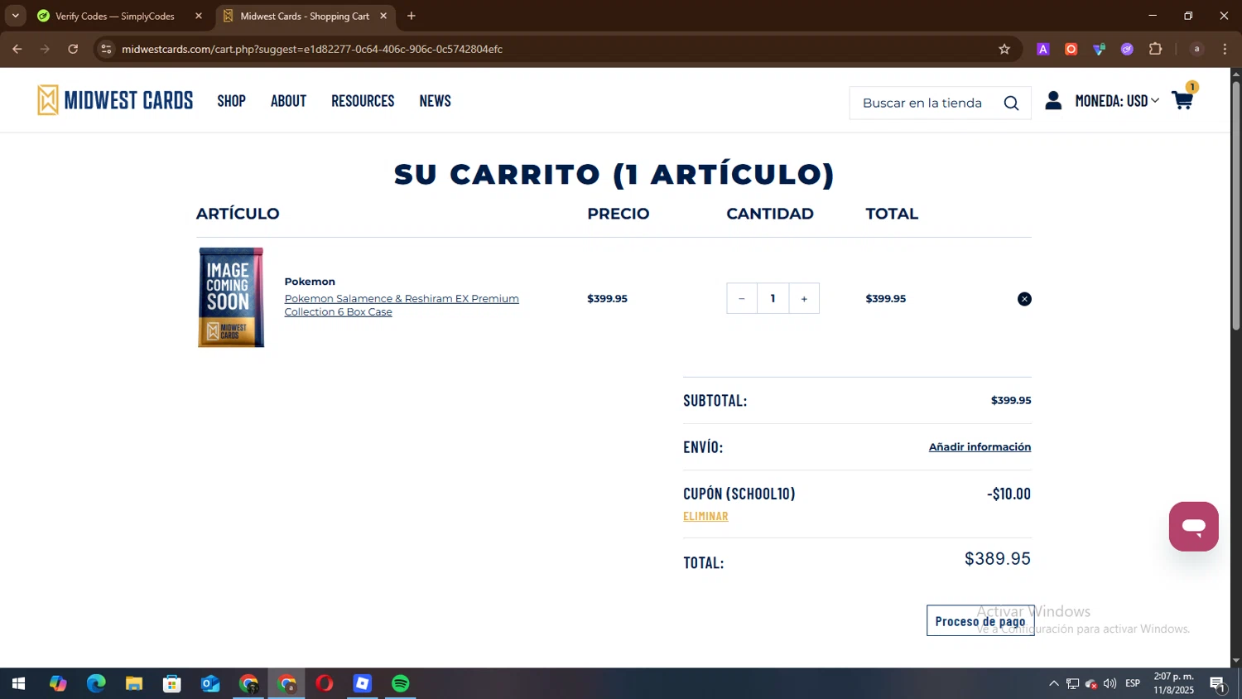Open Chrome profile avatar

(1196, 49)
